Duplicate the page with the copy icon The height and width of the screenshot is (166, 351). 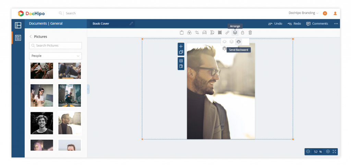[x=181, y=52]
